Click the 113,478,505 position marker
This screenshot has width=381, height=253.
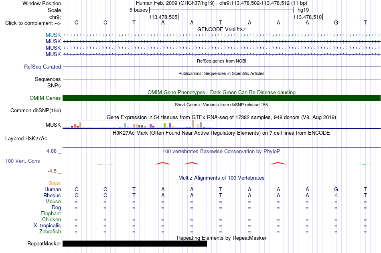click(x=163, y=17)
